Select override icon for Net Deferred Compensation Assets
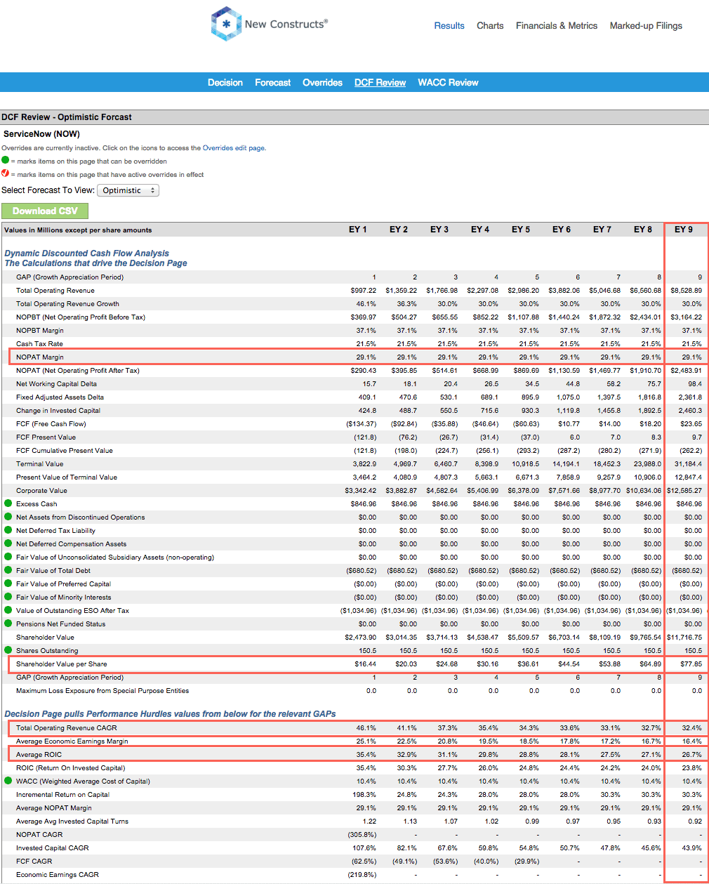The image size is (709, 884). pyautogui.click(x=8, y=543)
